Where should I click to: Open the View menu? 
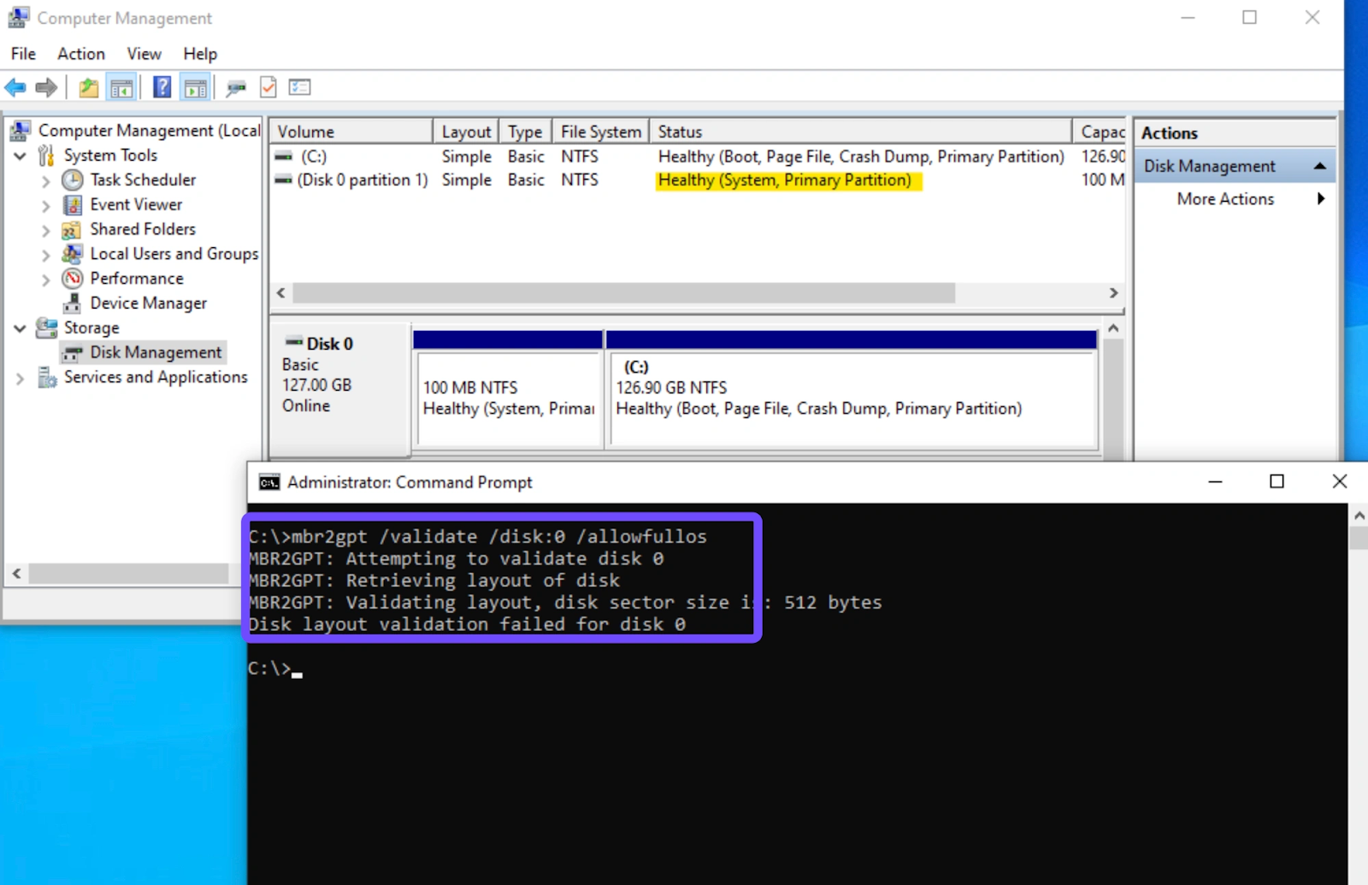click(144, 54)
